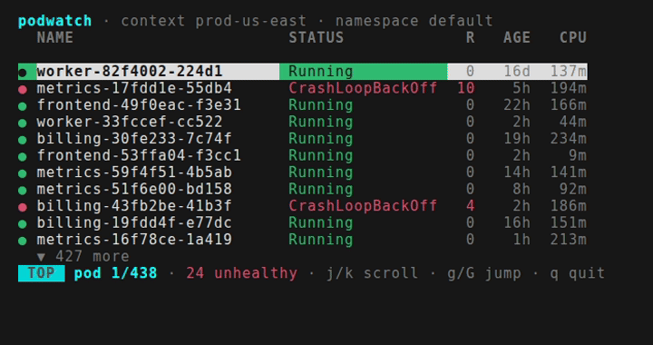The height and width of the screenshot is (345, 653).
Task: Click the STATUS column header
Action: (317, 37)
